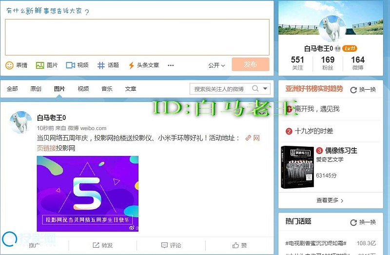This screenshot has height=255, width=390.
Task: Click the 63145分 score text
Action: (x=326, y=176)
